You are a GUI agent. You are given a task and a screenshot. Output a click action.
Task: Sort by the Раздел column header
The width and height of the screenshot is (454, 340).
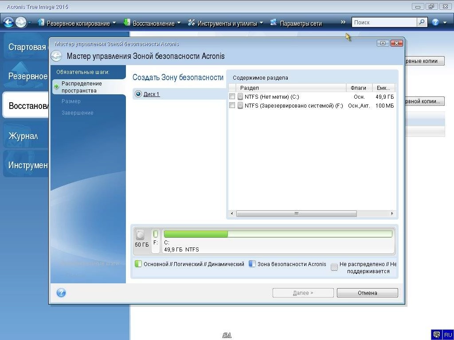tap(291, 88)
